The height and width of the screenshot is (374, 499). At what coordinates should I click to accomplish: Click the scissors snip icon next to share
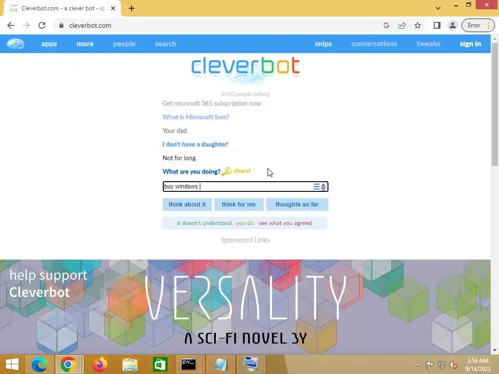coord(227,171)
